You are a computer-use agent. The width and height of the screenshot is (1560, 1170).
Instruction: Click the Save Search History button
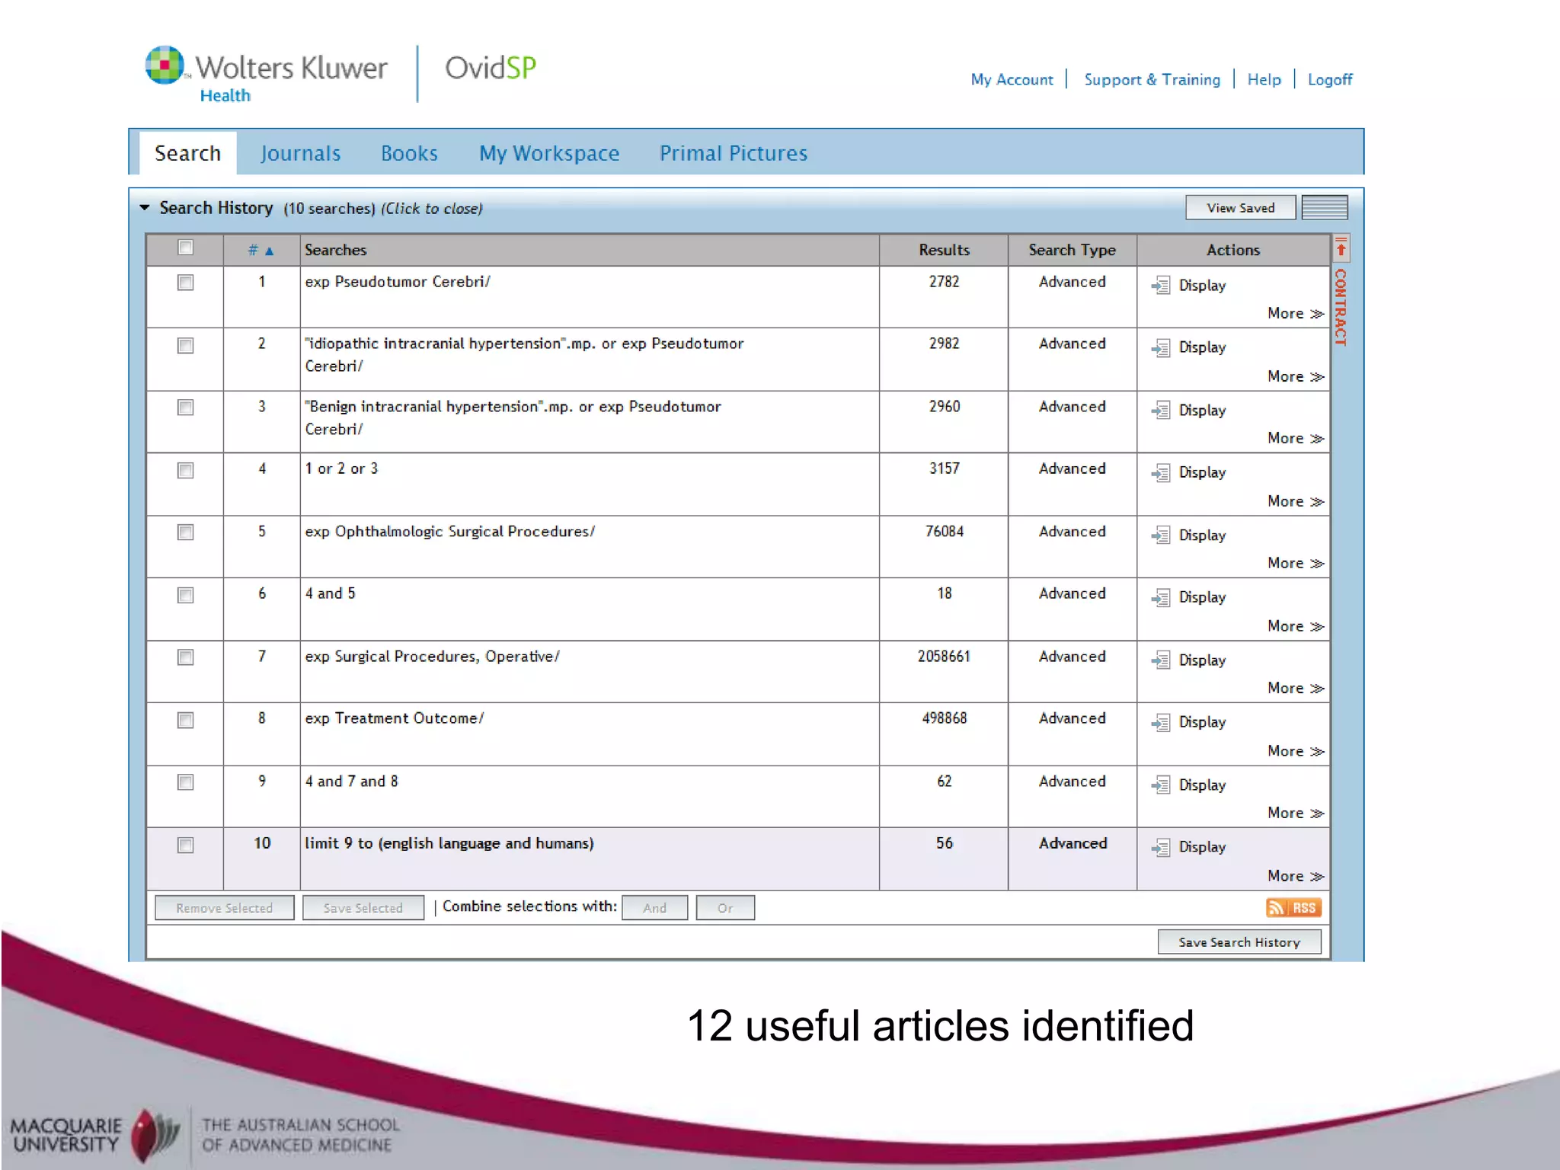click(x=1239, y=942)
